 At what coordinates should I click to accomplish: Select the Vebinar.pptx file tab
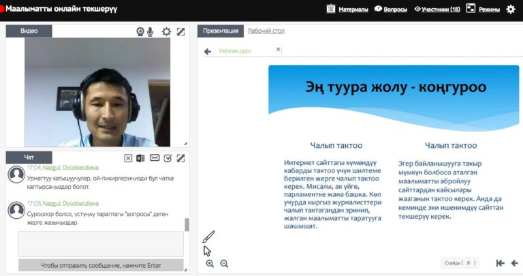(x=235, y=51)
